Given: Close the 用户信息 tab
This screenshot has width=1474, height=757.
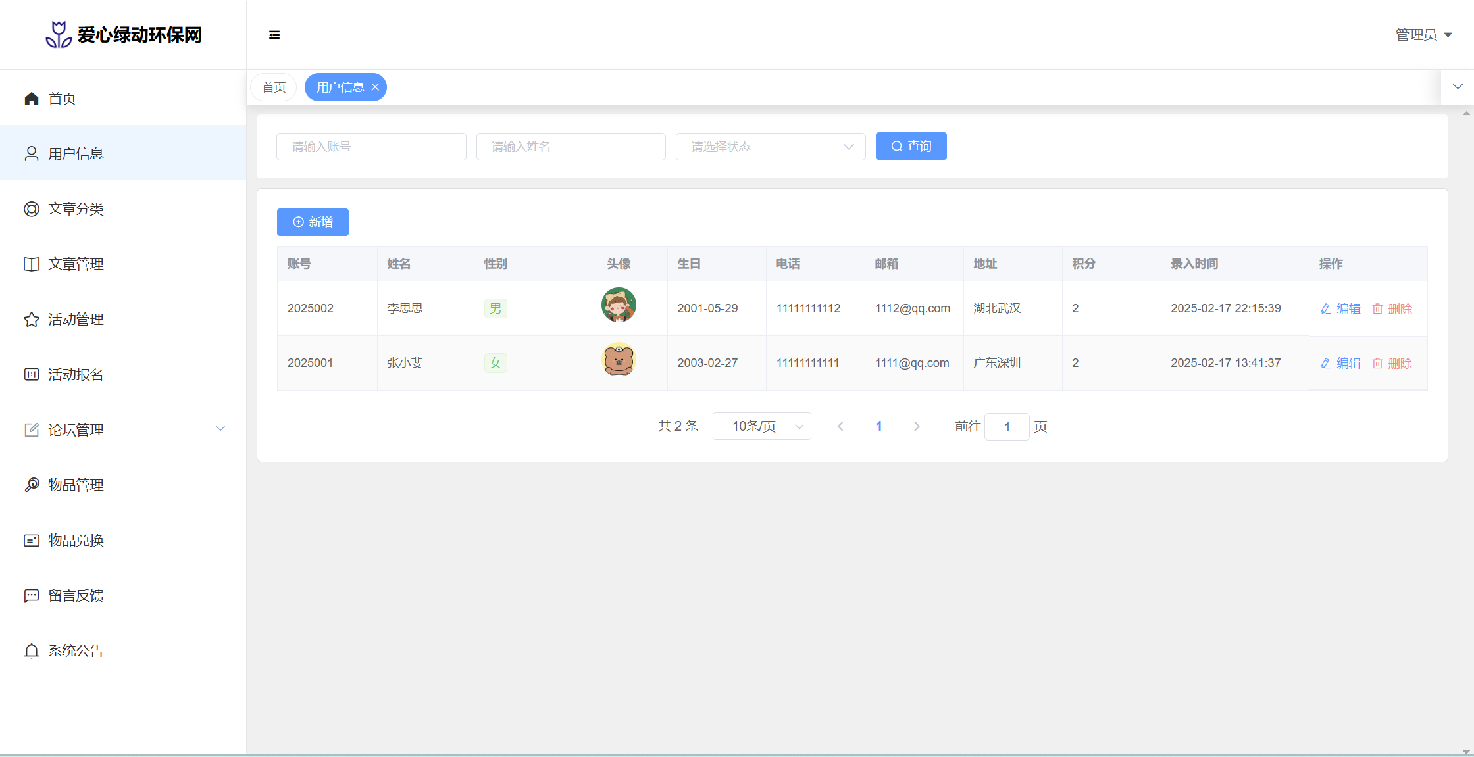Looking at the screenshot, I should coord(375,87).
